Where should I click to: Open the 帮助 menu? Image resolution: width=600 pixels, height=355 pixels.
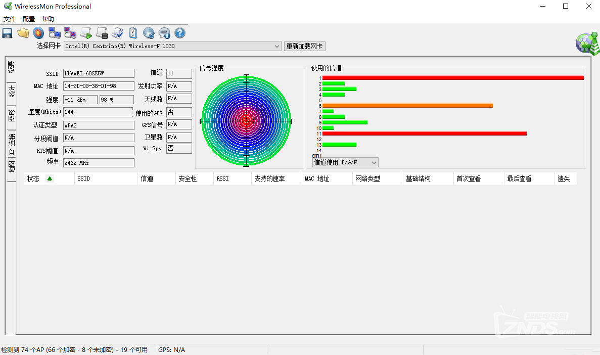tap(48, 19)
